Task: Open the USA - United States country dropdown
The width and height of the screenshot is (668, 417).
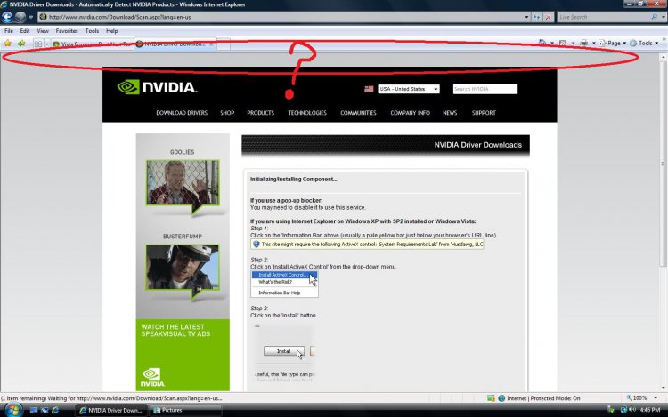Action: (x=409, y=89)
